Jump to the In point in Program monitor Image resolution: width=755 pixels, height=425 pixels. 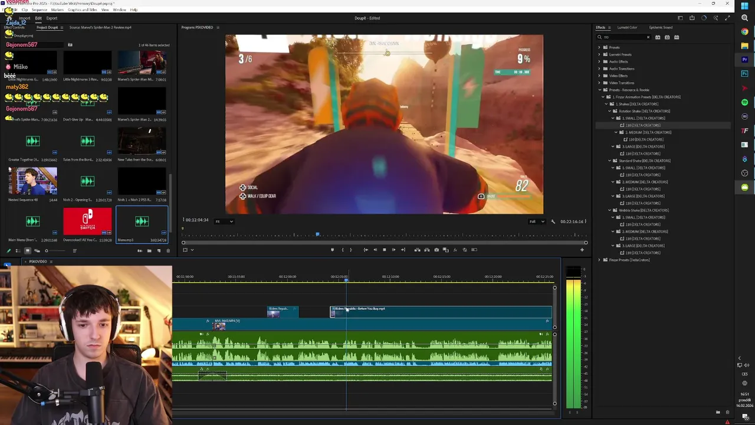366,250
